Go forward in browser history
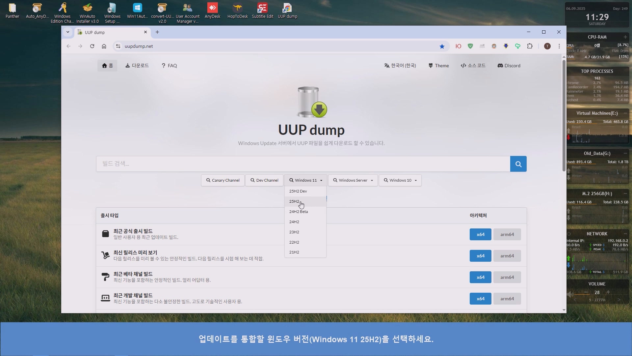The image size is (632, 356). tap(80, 46)
